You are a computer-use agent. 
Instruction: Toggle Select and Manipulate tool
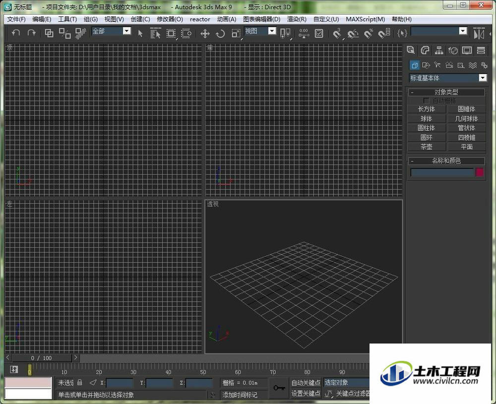[x=304, y=33]
